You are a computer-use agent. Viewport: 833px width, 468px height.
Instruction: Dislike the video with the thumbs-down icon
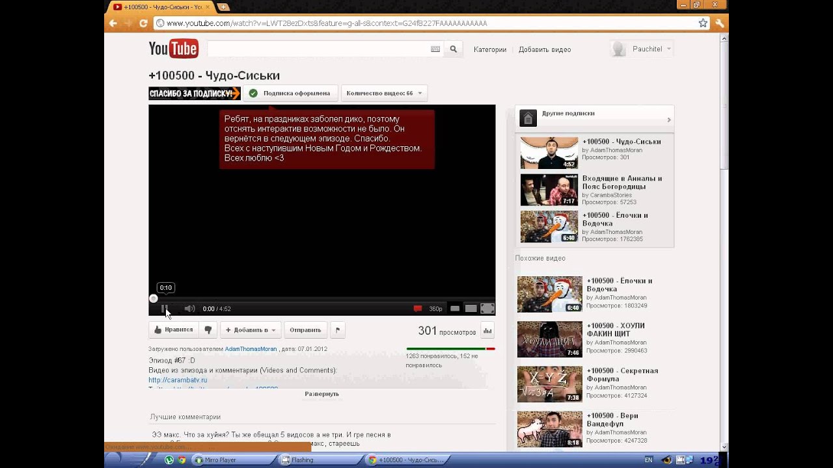point(208,330)
